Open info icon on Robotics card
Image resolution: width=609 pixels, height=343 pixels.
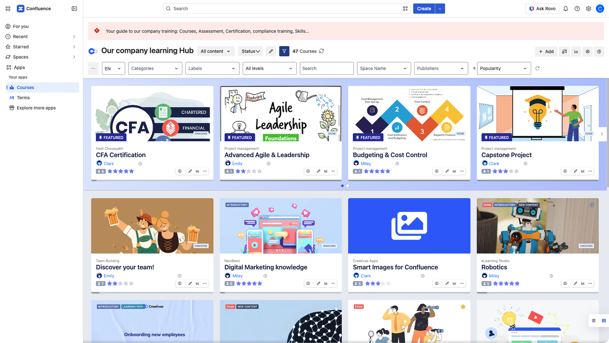(565, 283)
